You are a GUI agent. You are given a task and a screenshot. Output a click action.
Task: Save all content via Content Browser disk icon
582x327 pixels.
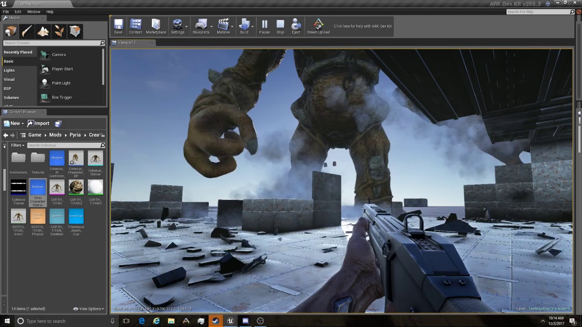click(x=58, y=124)
